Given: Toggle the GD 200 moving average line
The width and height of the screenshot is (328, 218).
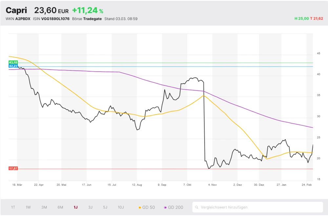Looking at the screenshot, I should point(174,207).
